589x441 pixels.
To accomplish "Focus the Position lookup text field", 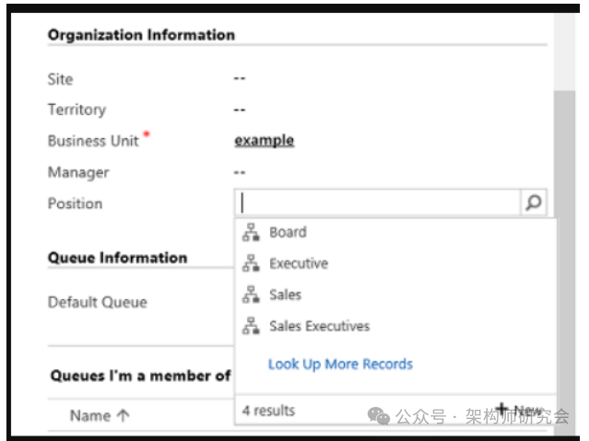I will [378, 203].
